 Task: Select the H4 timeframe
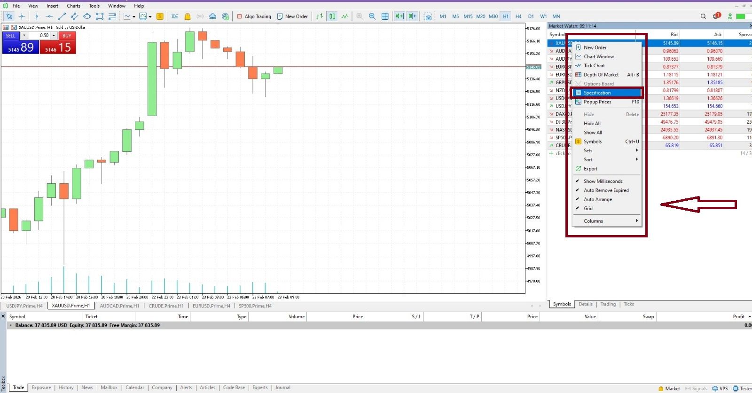[x=518, y=16]
